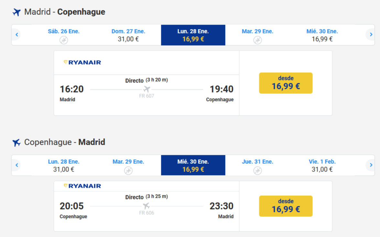
Task: Click the Ryanair logo on the outbound flight card
Action: coord(82,62)
